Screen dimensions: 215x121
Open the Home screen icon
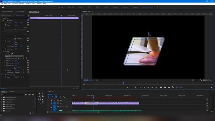click(3, 7)
